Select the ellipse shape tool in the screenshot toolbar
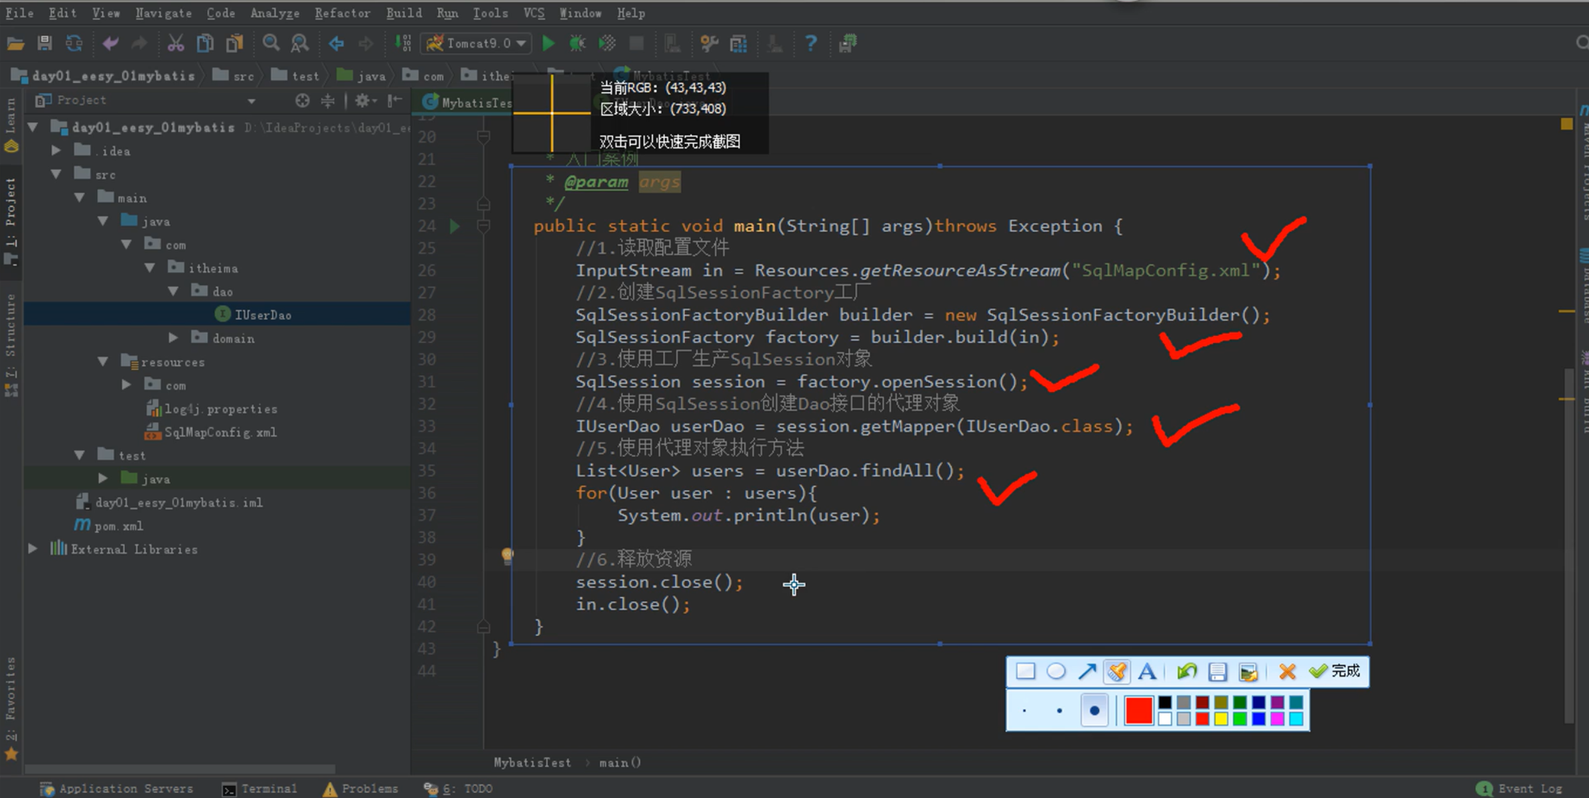Viewport: 1589px width, 798px height. (1056, 671)
